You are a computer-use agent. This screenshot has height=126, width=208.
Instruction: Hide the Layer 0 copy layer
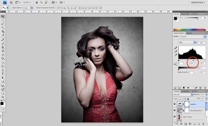[175, 117]
